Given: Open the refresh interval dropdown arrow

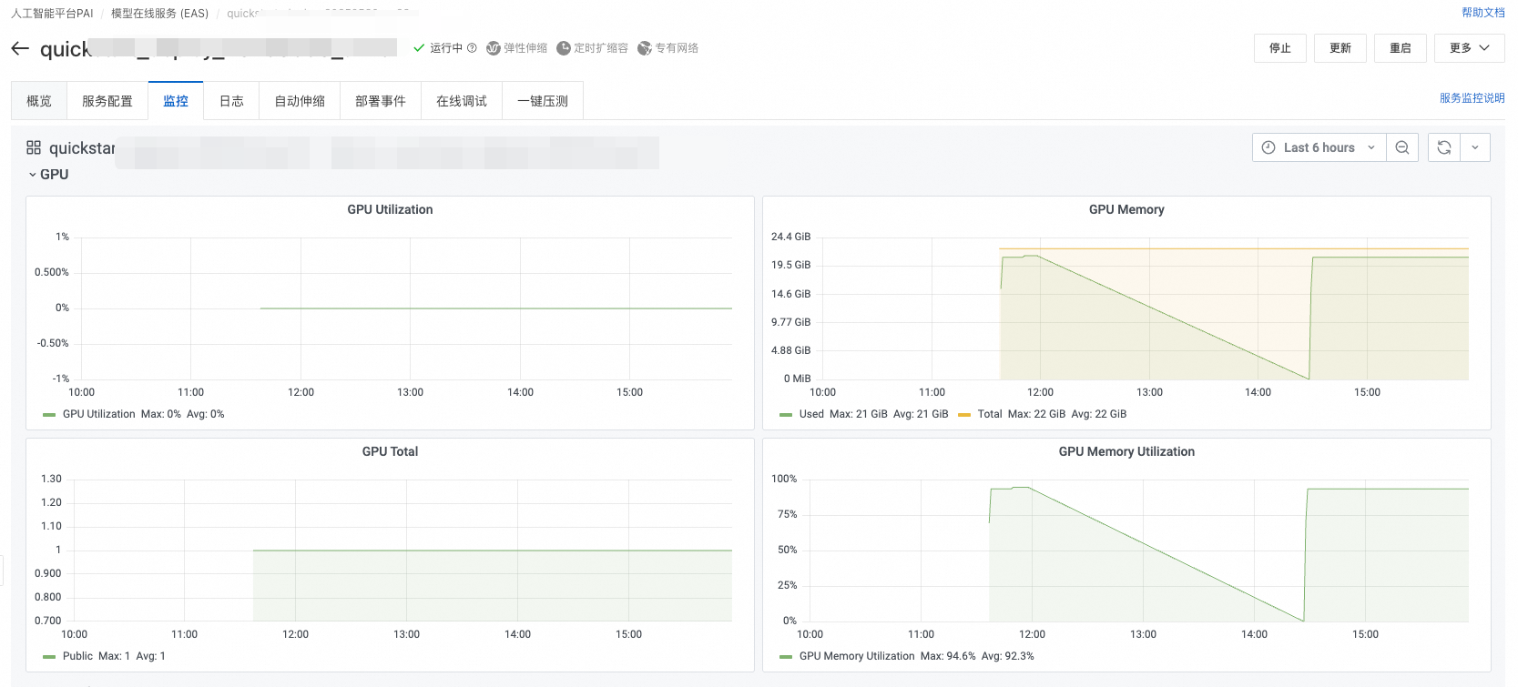Looking at the screenshot, I should (x=1475, y=147).
